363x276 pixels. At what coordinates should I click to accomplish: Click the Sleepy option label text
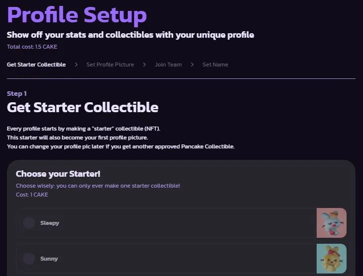pos(50,223)
